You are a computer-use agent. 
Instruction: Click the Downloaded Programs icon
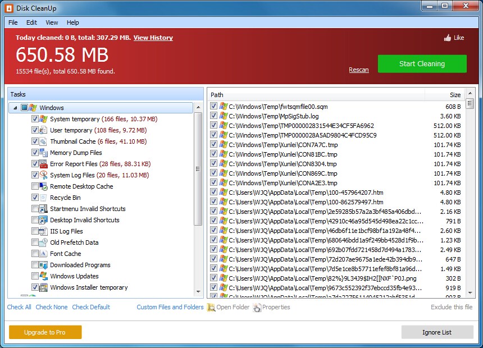43,265
